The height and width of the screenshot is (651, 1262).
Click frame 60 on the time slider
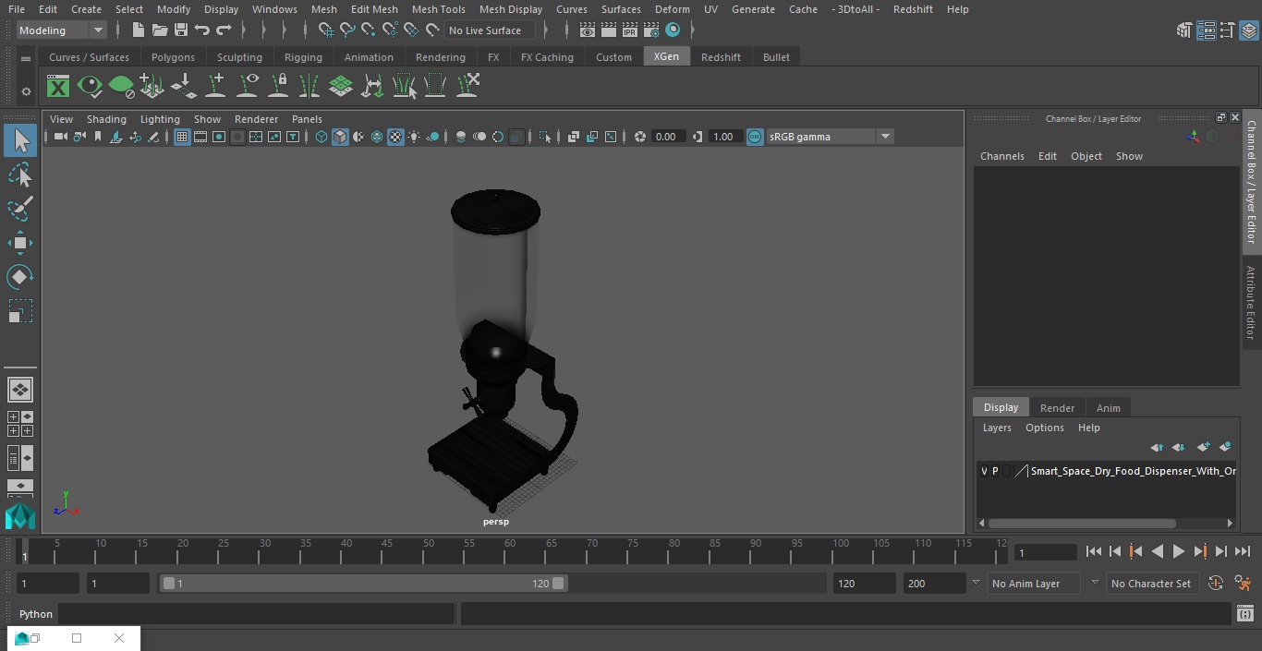point(509,553)
